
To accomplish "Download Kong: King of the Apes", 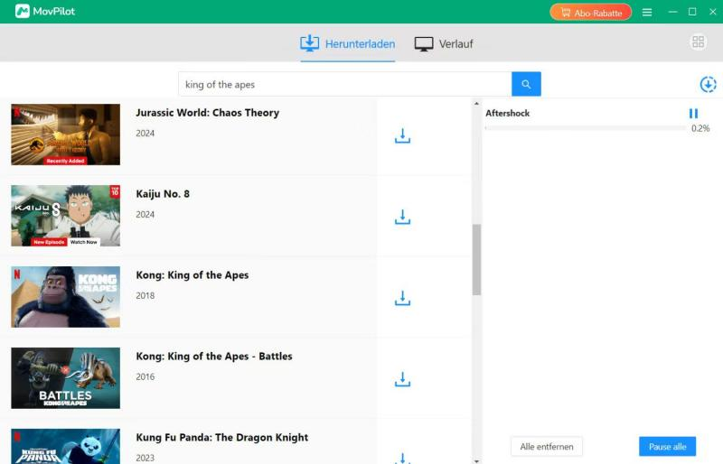I will [x=402, y=298].
